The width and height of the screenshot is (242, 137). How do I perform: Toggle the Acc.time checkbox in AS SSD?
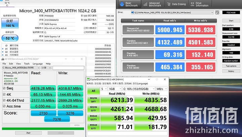(x=4, y=106)
